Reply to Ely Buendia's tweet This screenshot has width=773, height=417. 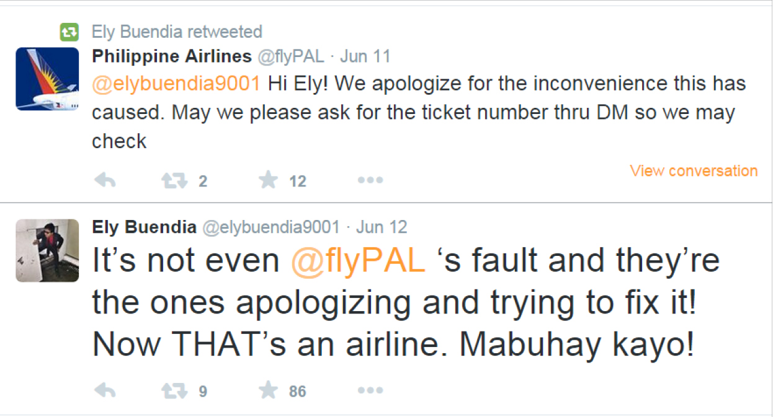click(x=105, y=390)
